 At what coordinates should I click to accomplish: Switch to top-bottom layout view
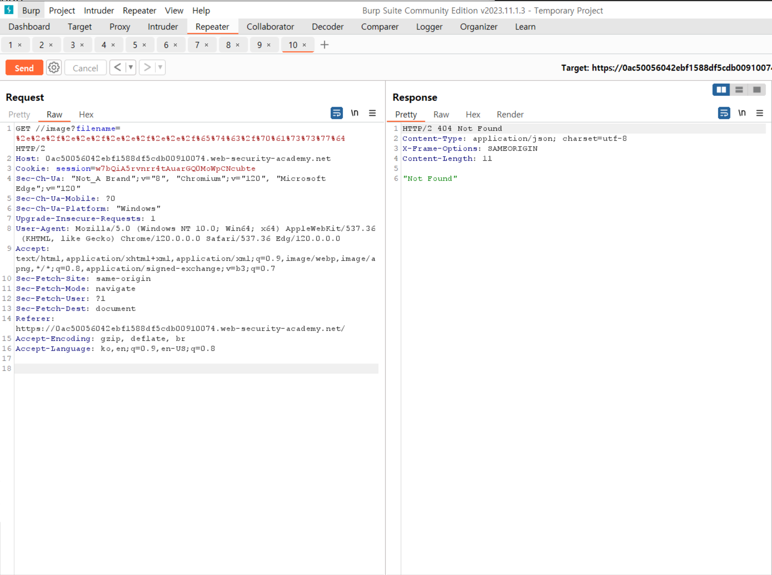click(739, 90)
